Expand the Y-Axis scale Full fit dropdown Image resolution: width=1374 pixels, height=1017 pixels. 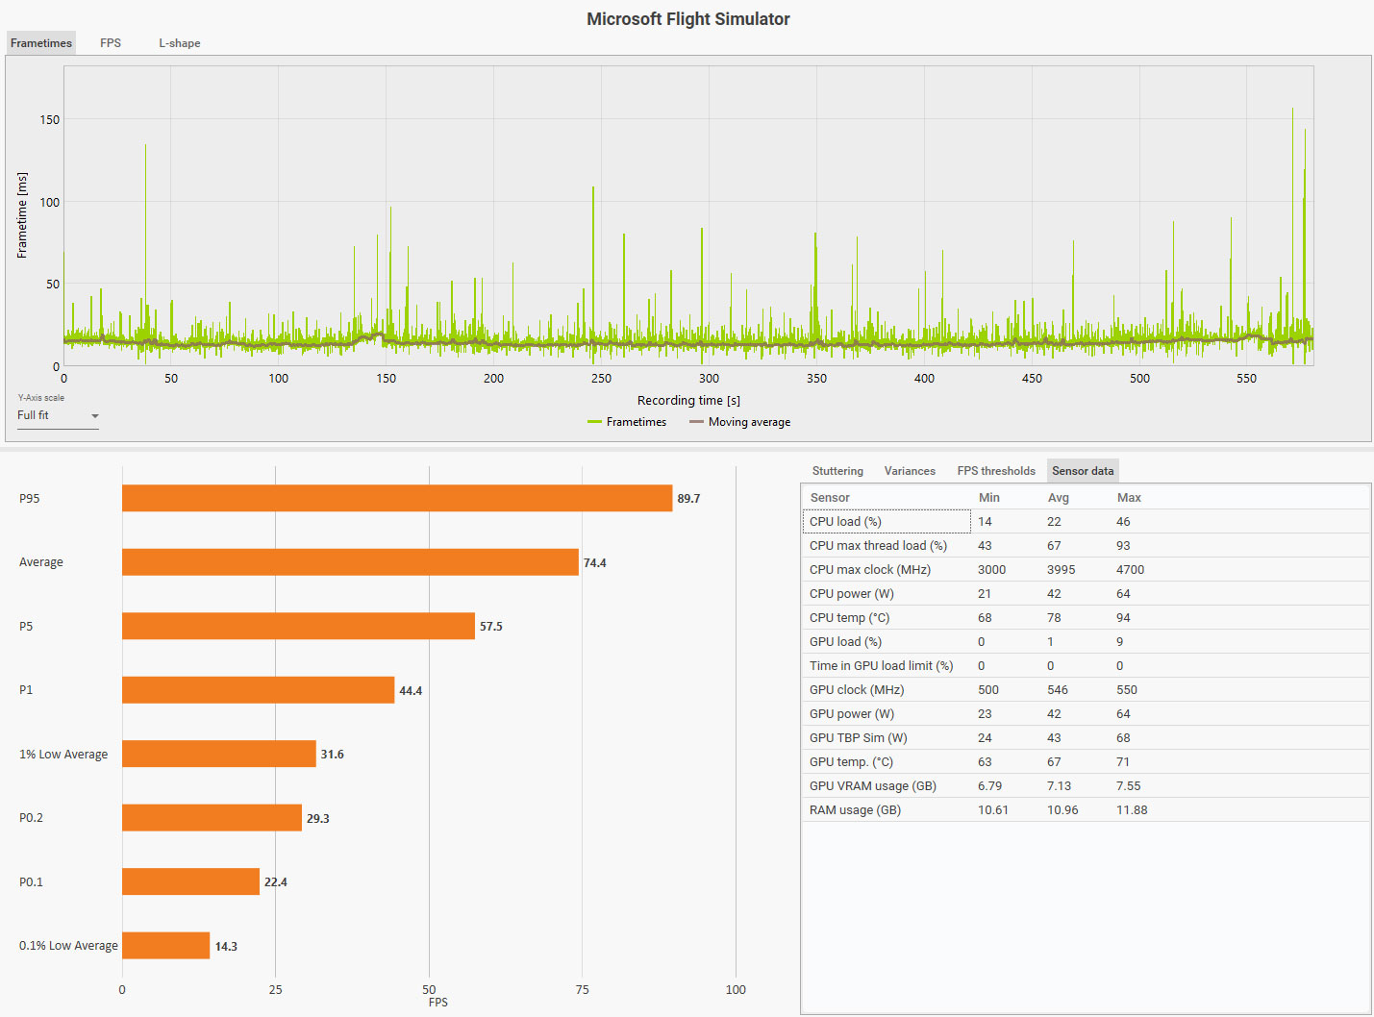coord(58,415)
